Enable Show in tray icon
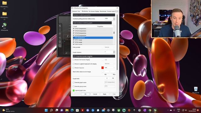Screen dimensions: 201x113 click(73, 68)
